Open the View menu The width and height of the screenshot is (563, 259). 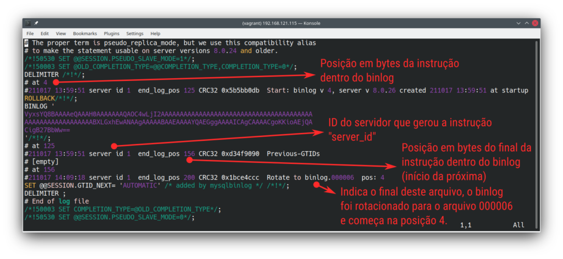coord(60,34)
